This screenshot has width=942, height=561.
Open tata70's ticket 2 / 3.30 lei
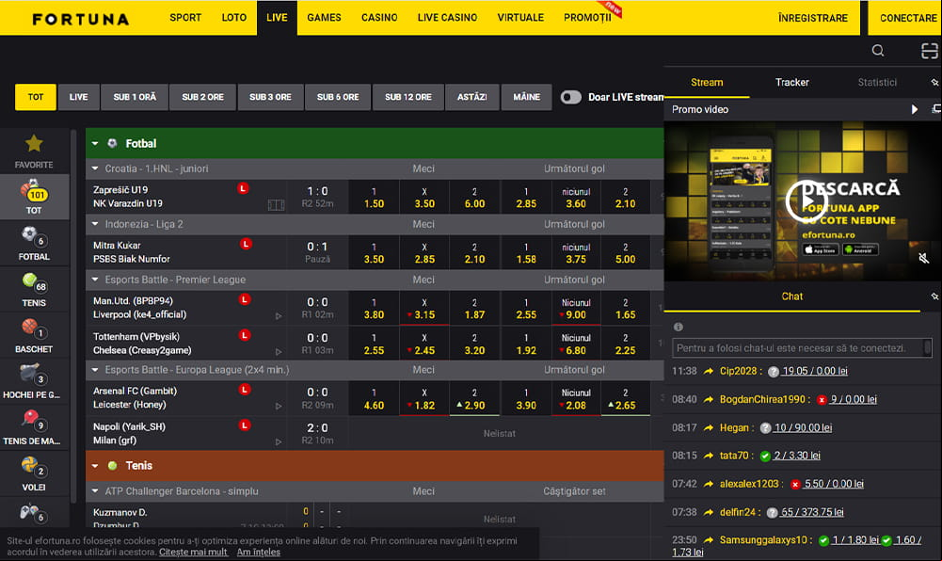(797, 456)
